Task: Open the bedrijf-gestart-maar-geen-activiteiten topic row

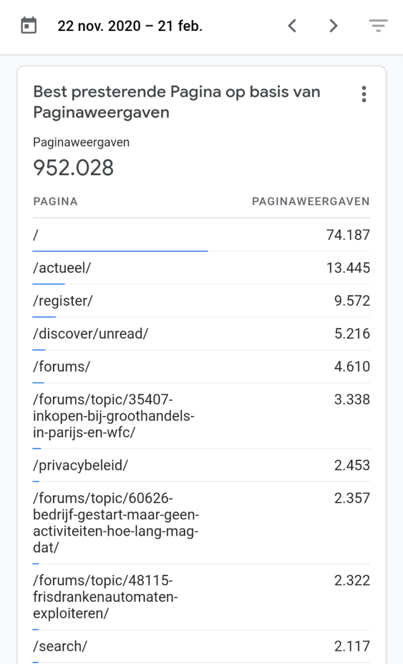Action: click(x=201, y=523)
